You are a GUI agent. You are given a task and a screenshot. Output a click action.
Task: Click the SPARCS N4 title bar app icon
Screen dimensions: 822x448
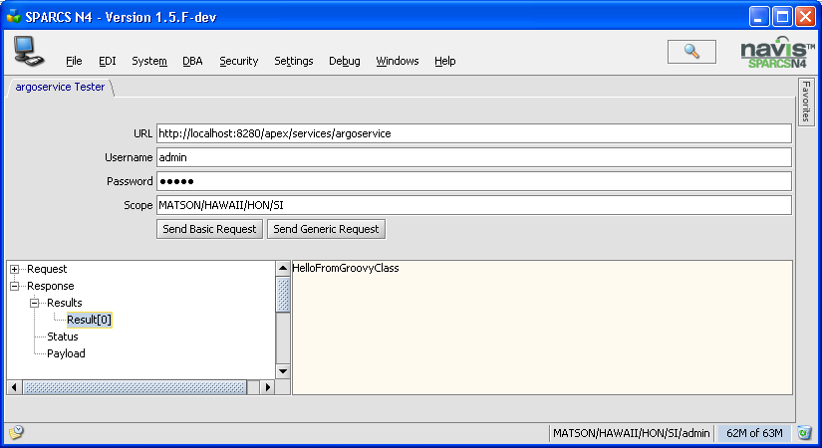pyautogui.click(x=14, y=16)
